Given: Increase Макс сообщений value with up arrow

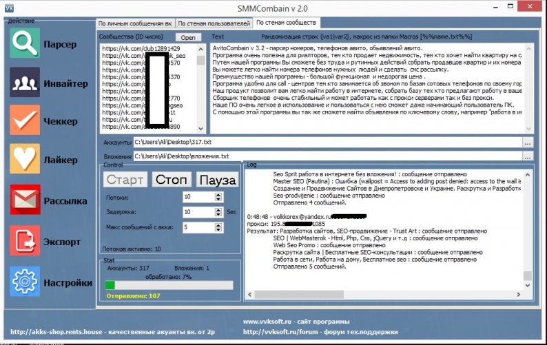Looking at the screenshot, I should (218, 225).
